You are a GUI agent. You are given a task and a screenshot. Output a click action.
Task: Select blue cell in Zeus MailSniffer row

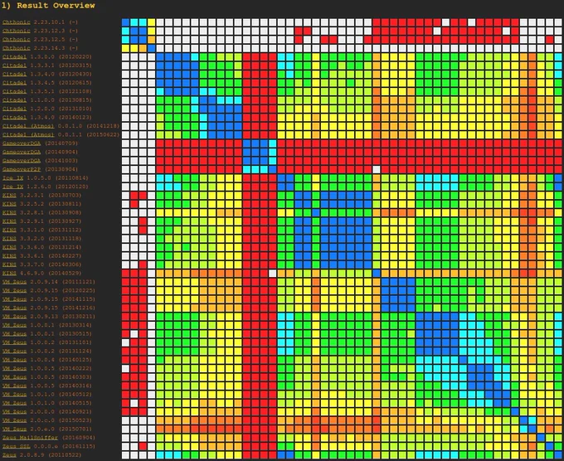coord(541,438)
